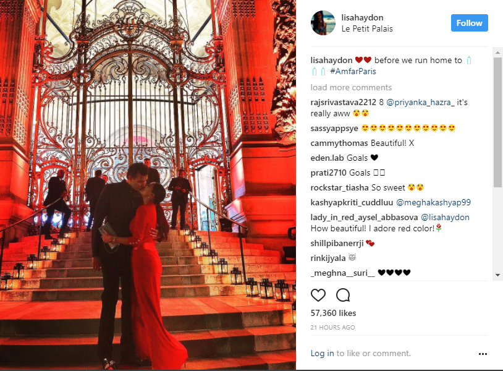Open the 57,360 likes list
The image size is (503, 371).
[333, 313]
